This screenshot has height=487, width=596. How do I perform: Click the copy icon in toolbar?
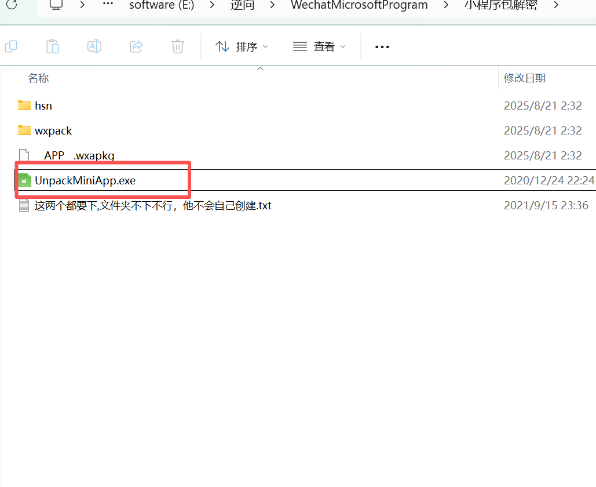[x=11, y=46]
